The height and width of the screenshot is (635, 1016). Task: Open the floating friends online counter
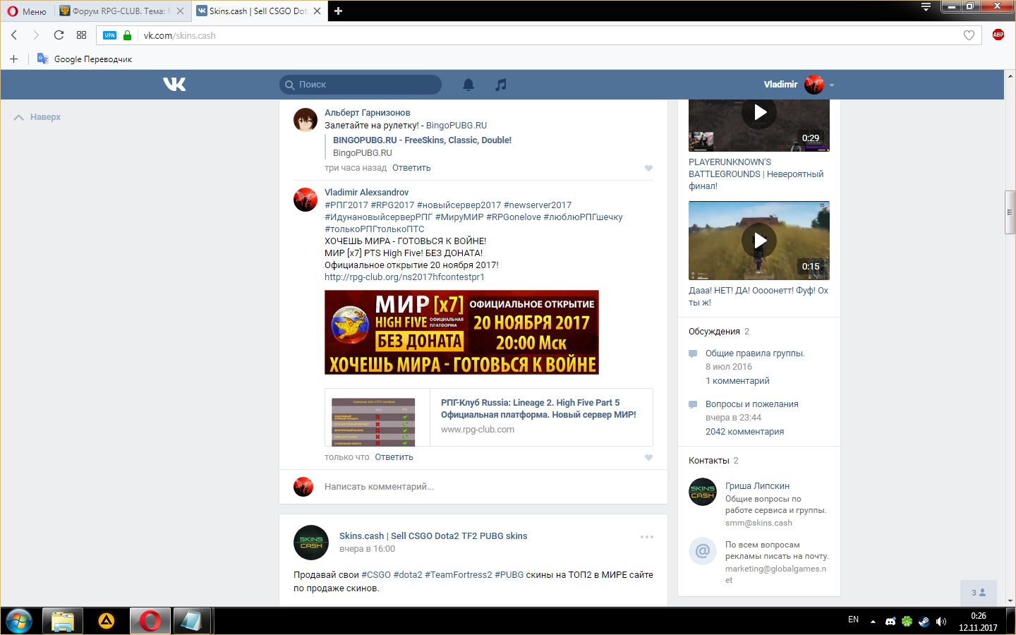pyautogui.click(x=979, y=593)
